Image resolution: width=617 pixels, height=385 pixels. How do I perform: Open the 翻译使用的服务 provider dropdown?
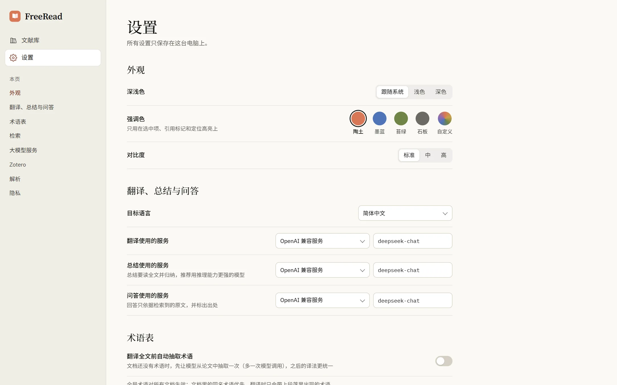[x=322, y=241]
